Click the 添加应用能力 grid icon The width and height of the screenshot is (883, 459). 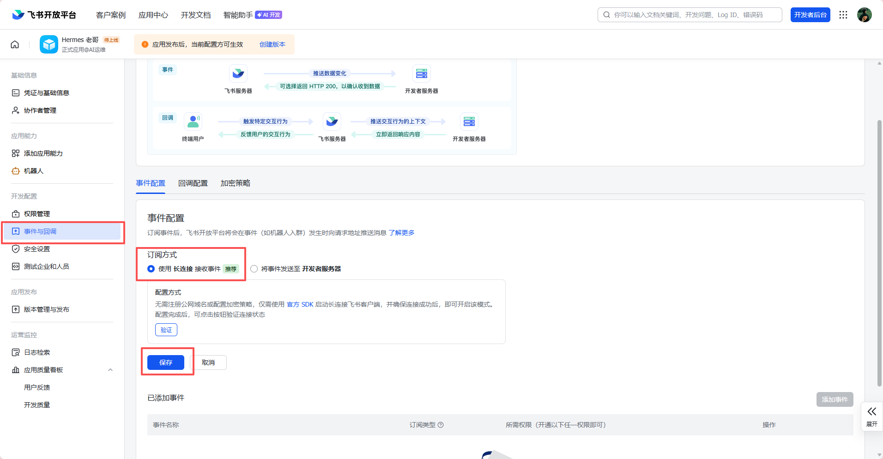[x=16, y=153]
